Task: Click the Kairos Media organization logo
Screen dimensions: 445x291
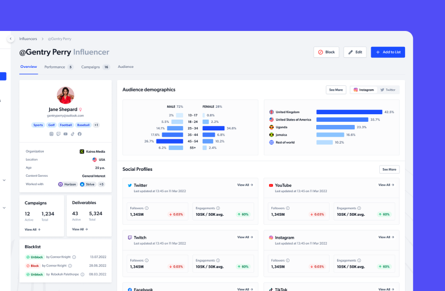Action: pyautogui.click(x=82, y=152)
